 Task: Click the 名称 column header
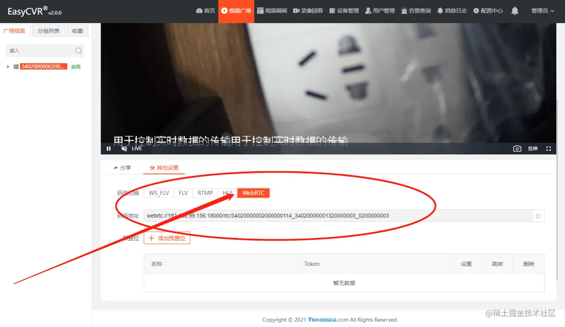click(157, 264)
